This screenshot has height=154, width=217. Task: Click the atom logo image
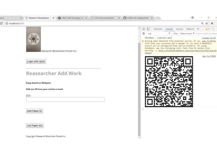[33, 39]
